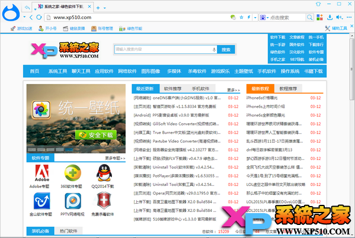Open 更多专题>> link
The width and height of the screenshot is (355, 238).
click(x=115, y=158)
